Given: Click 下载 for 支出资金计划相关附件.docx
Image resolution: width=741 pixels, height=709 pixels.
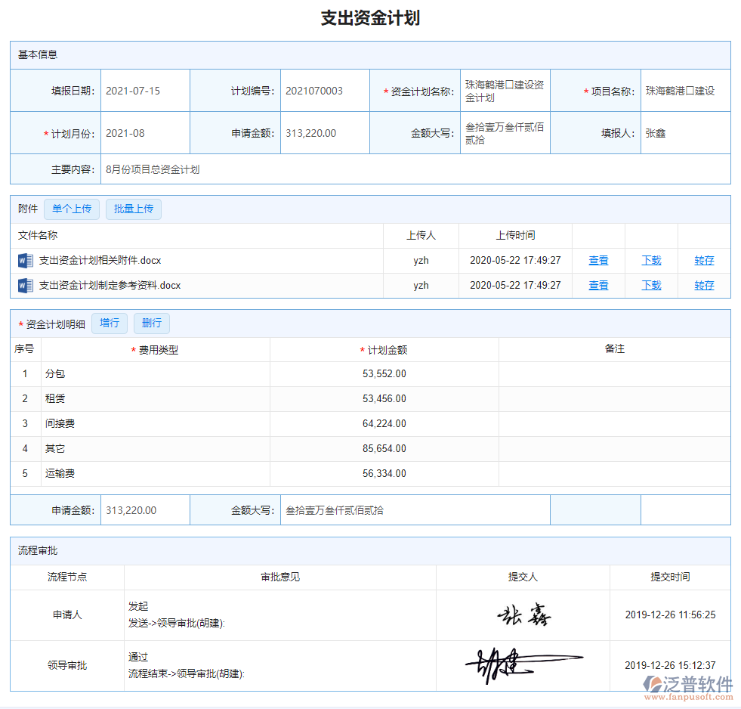Looking at the screenshot, I should coord(651,260).
